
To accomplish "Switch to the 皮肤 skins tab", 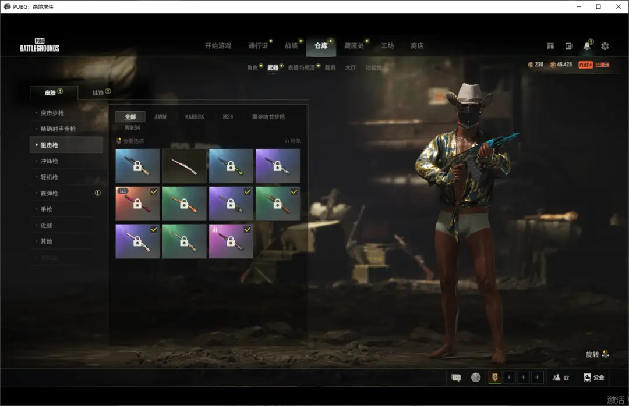I will pyautogui.click(x=54, y=92).
